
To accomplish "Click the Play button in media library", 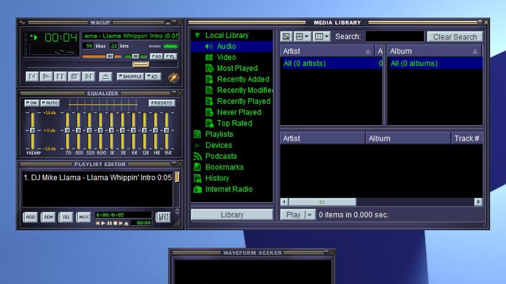I will pyautogui.click(x=293, y=215).
